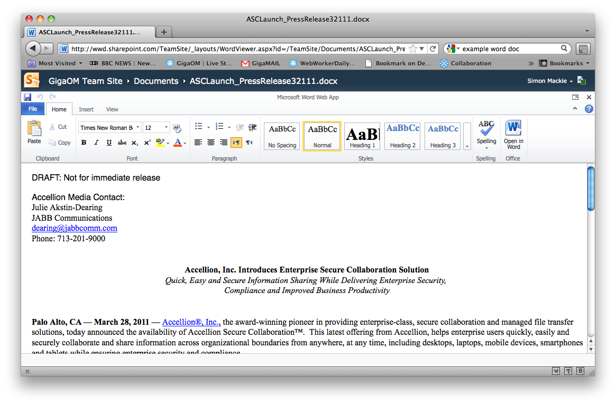Open the Times New Roman font dropdown
The height and width of the screenshot is (405, 616).
tap(138, 127)
